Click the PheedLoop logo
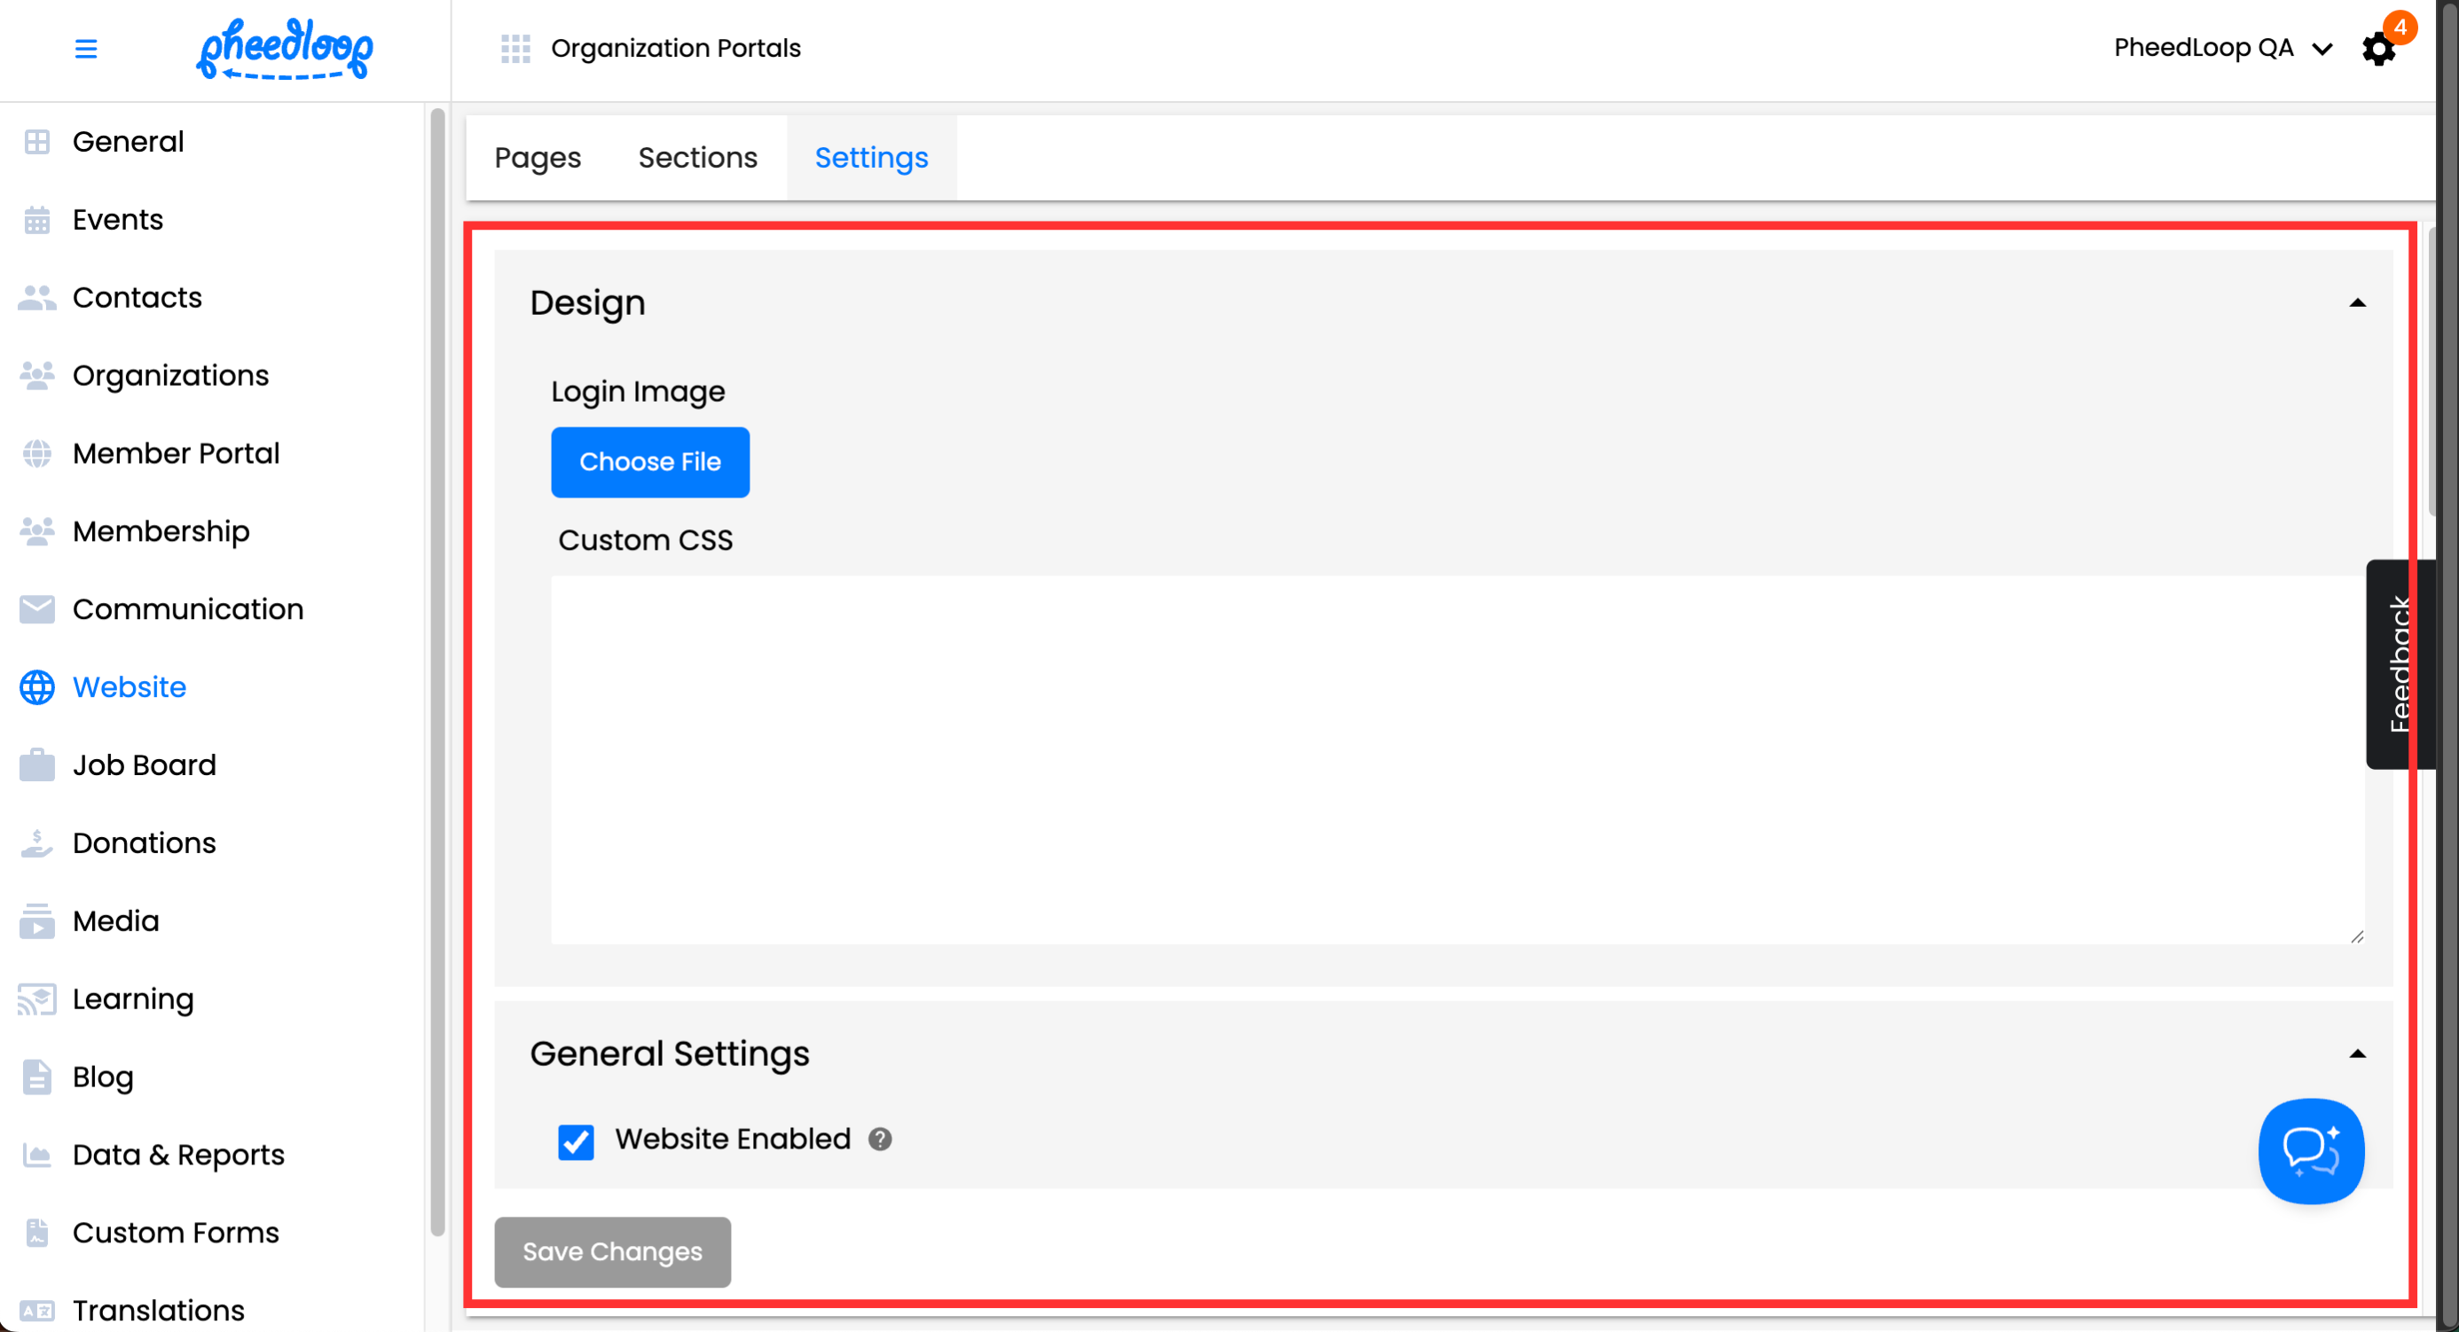The width and height of the screenshot is (2459, 1332). pos(285,49)
